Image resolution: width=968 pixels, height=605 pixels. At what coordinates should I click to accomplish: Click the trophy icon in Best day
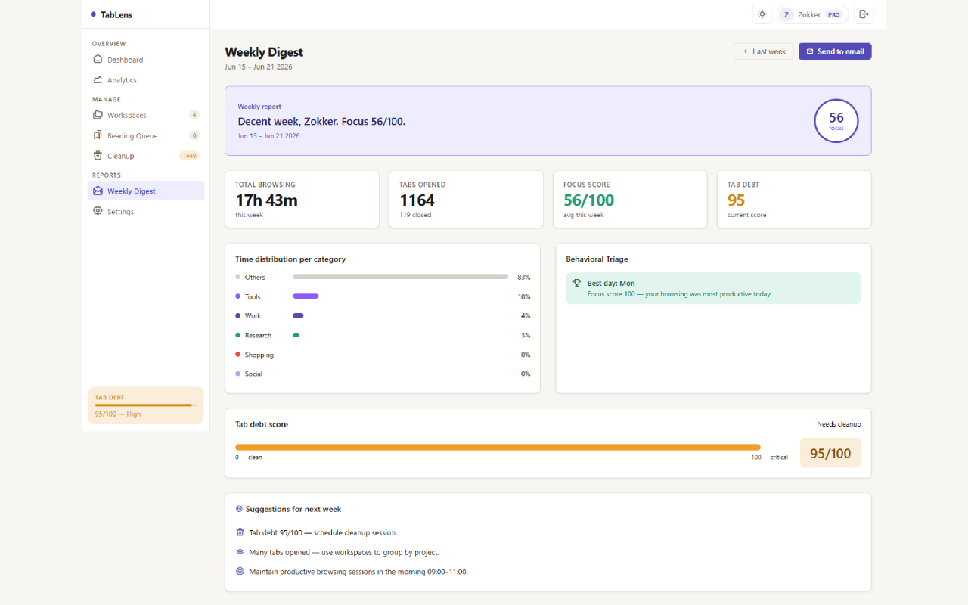click(577, 283)
